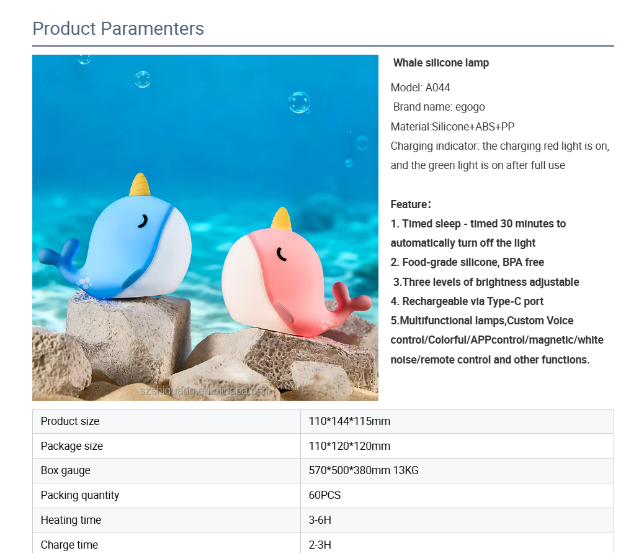Screen dimensions: 626x553
Task: Click the Whale silicone lamp title
Action: pos(440,63)
